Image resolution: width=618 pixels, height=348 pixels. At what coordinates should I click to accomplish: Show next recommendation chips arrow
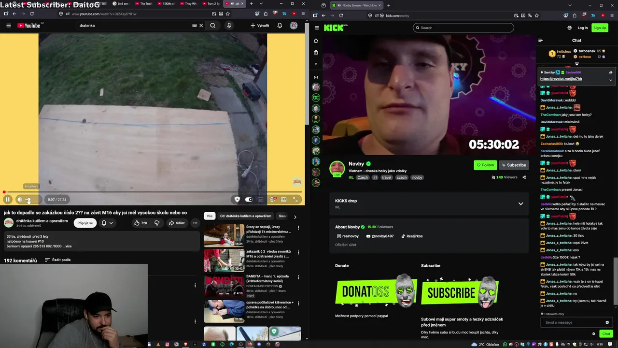pos(295,217)
